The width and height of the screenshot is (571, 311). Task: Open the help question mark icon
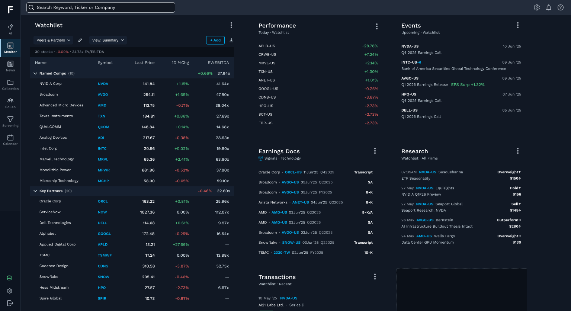[561, 7]
